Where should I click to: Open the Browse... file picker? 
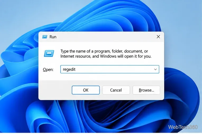pyautogui.click(x=146, y=90)
